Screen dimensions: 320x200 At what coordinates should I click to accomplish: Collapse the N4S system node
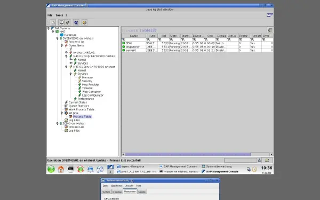coord(53,31)
